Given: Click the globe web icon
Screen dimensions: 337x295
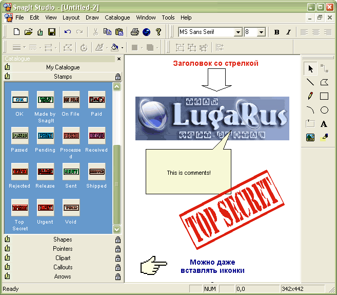Looking at the screenshot, I should pyautogui.click(x=146, y=32).
